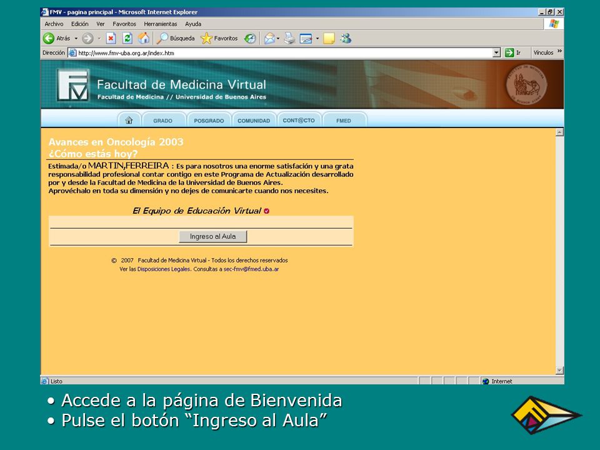600x450 pixels.
Task: Refresh the page with green arrows icon
Action: tap(127, 38)
